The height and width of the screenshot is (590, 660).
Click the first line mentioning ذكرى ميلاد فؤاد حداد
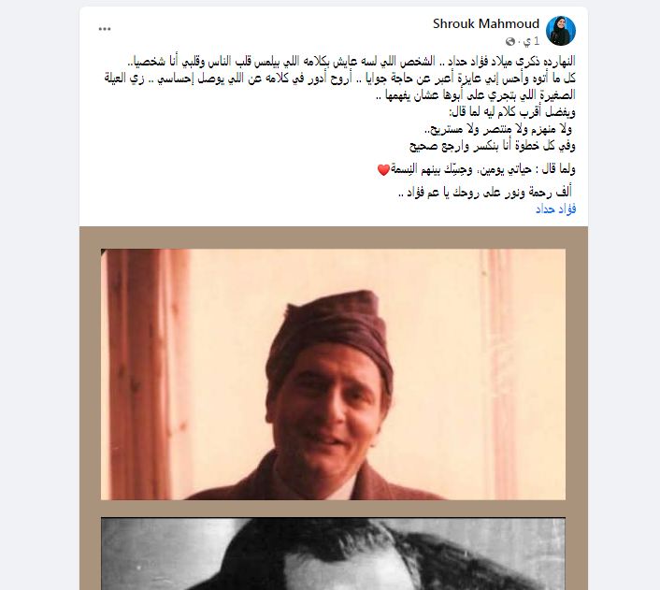[x=352, y=62]
